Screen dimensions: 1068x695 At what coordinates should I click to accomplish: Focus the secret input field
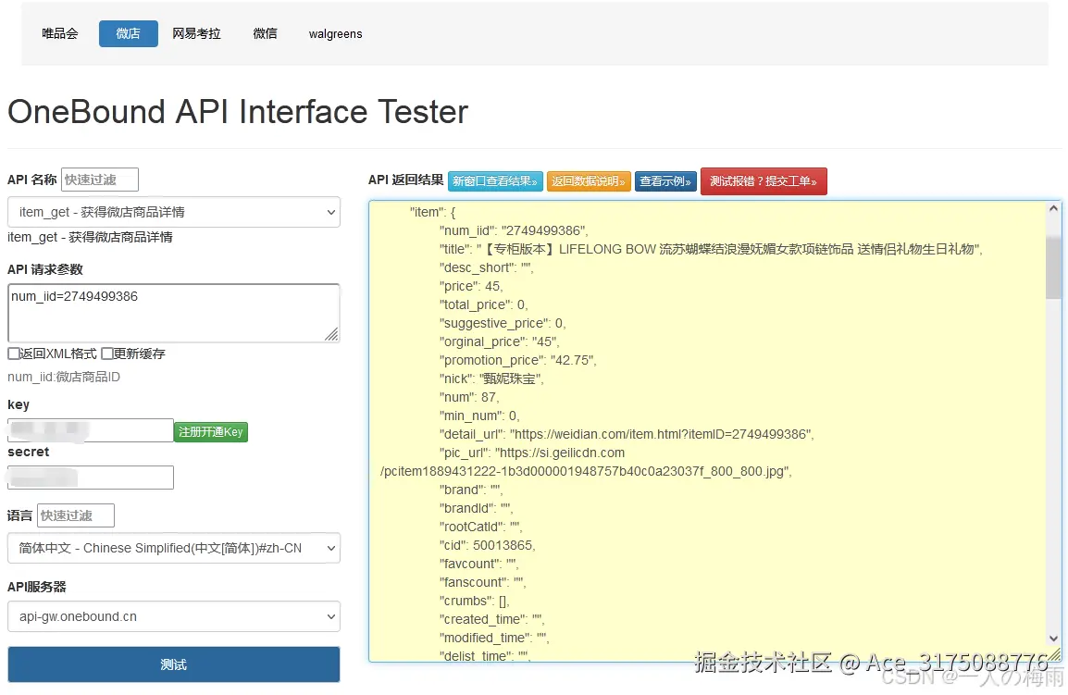pyautogui.click(x=91, y=477)
